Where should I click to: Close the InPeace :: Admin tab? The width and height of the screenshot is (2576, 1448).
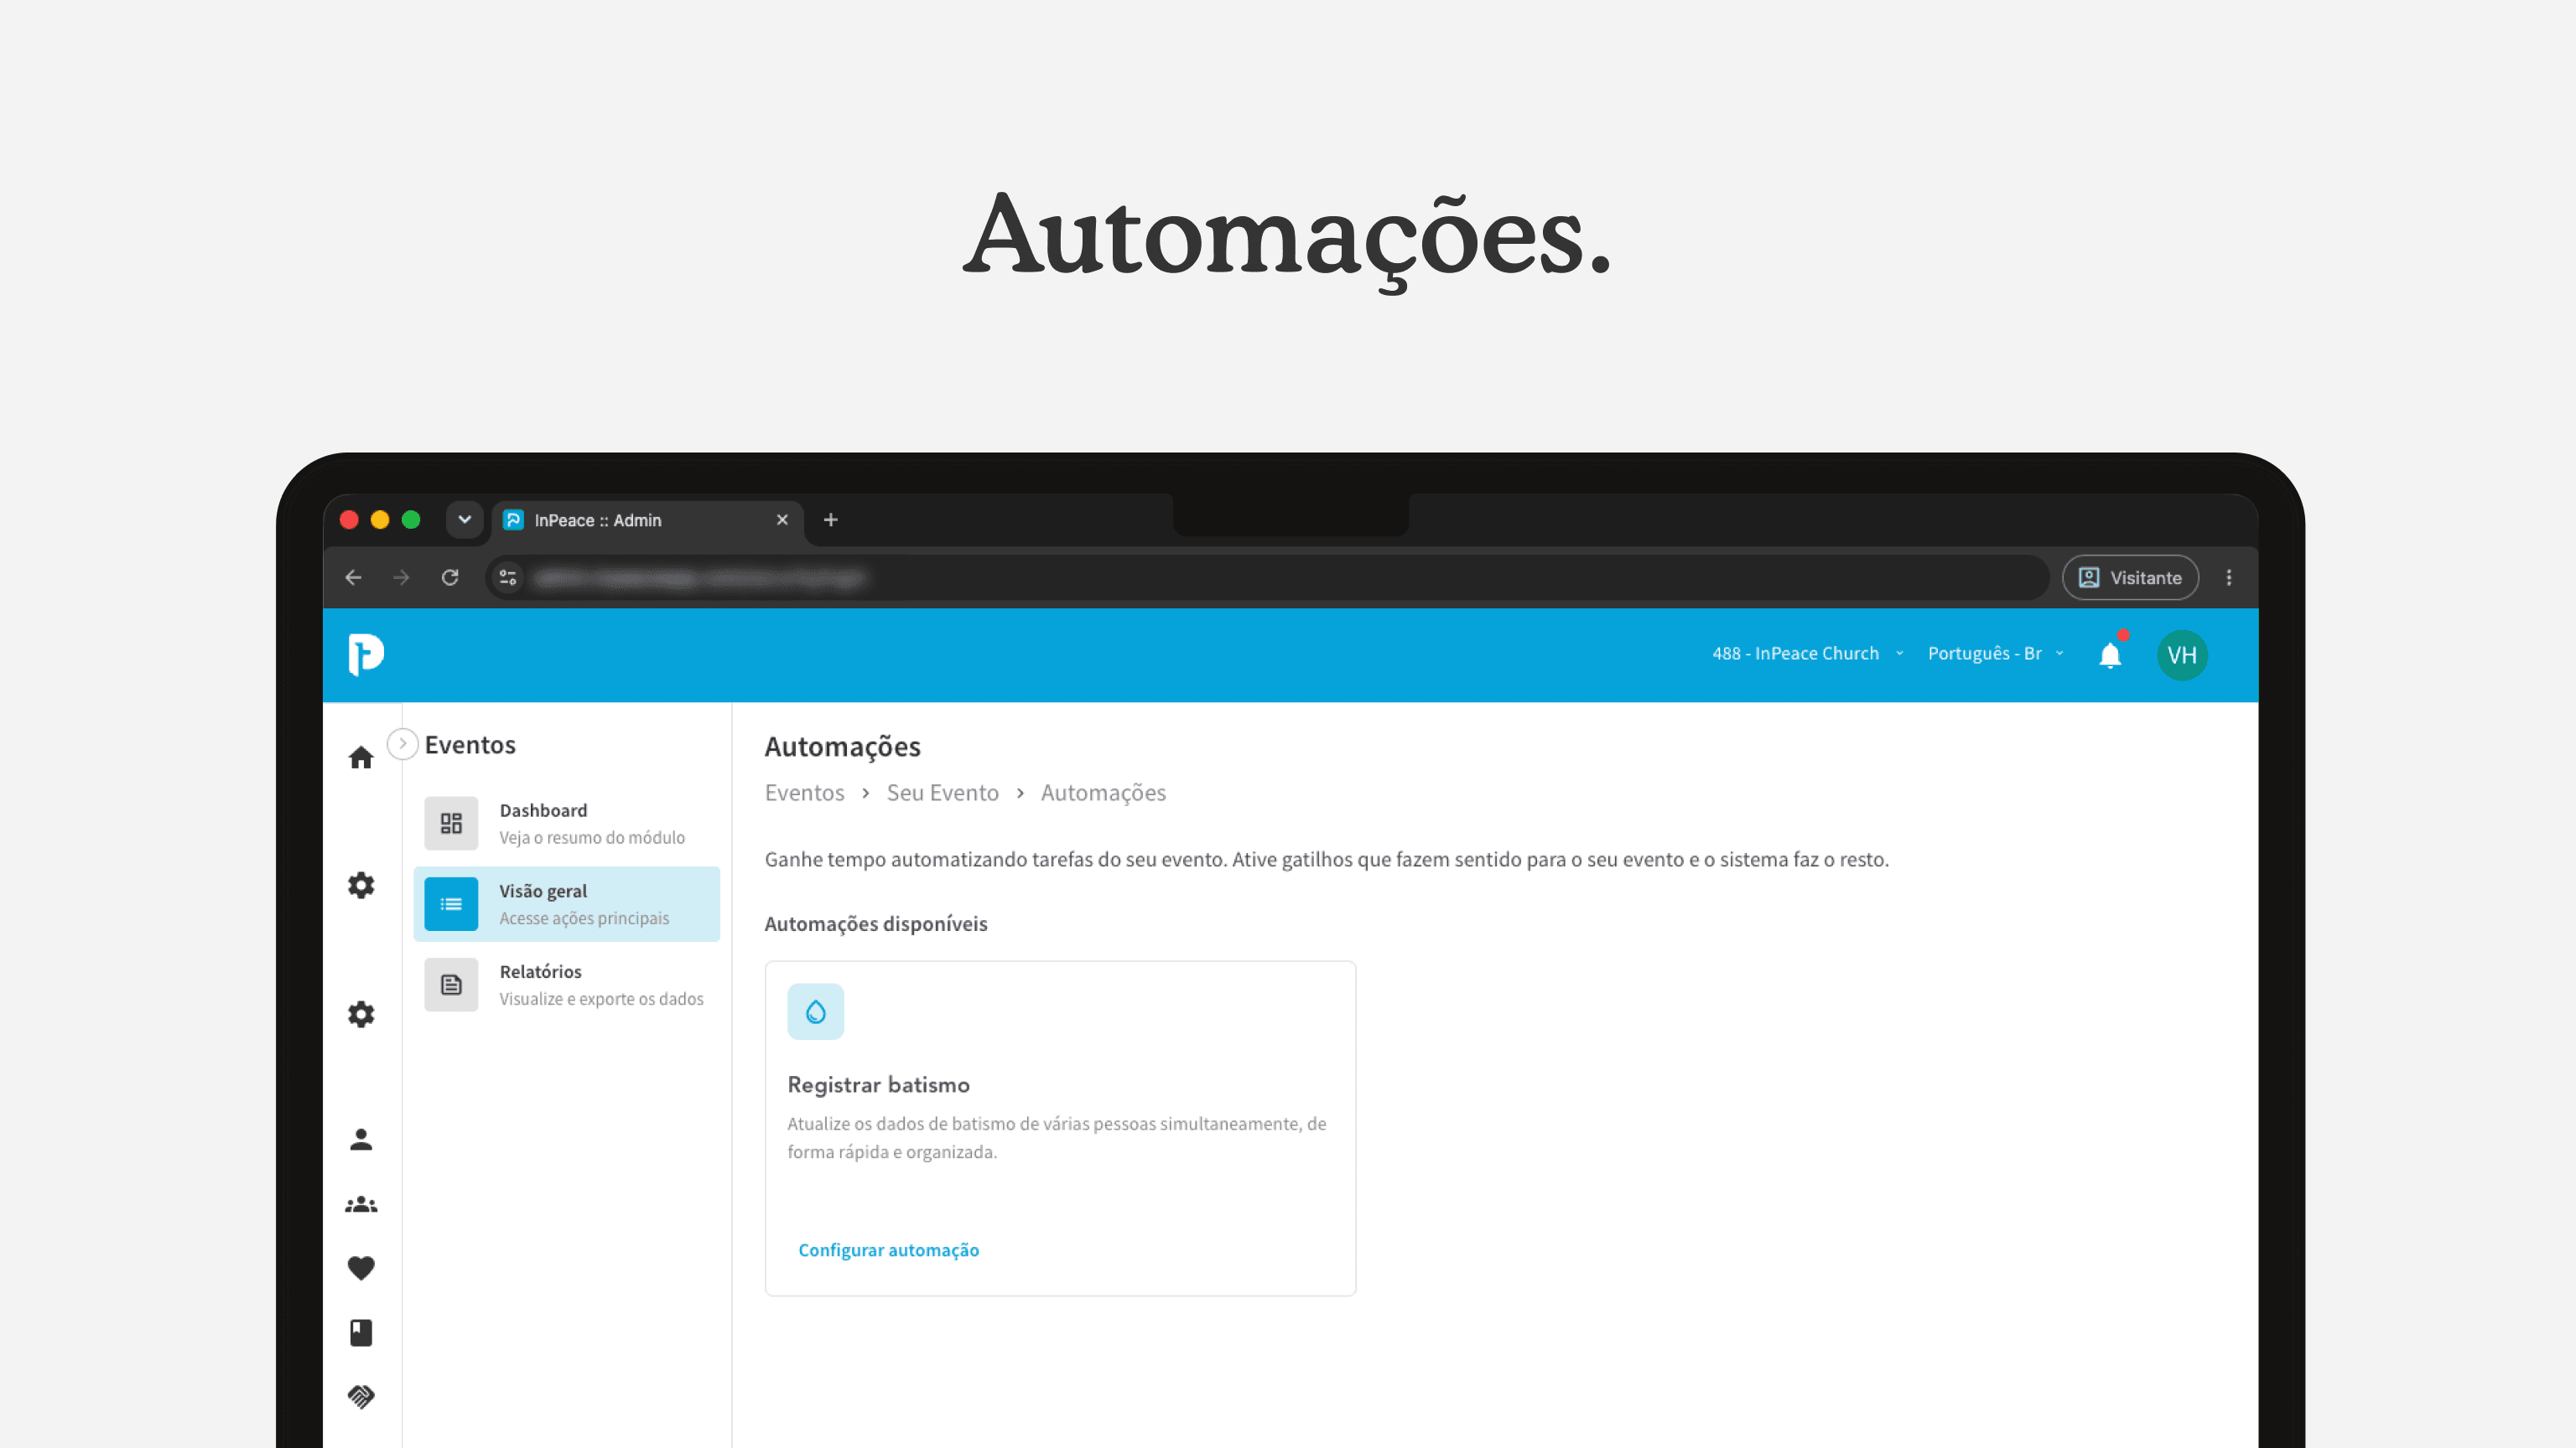pos(782,520)
